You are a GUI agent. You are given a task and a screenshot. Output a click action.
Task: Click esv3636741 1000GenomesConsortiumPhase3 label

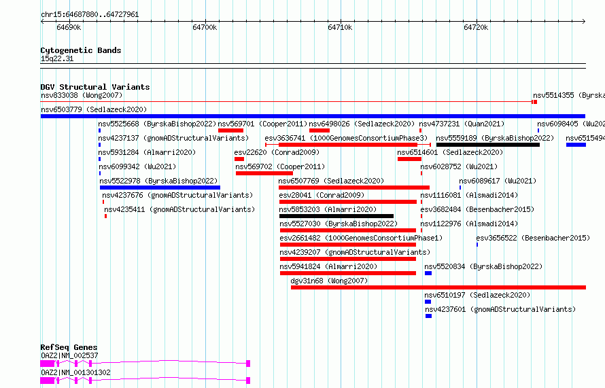[346, 138]
